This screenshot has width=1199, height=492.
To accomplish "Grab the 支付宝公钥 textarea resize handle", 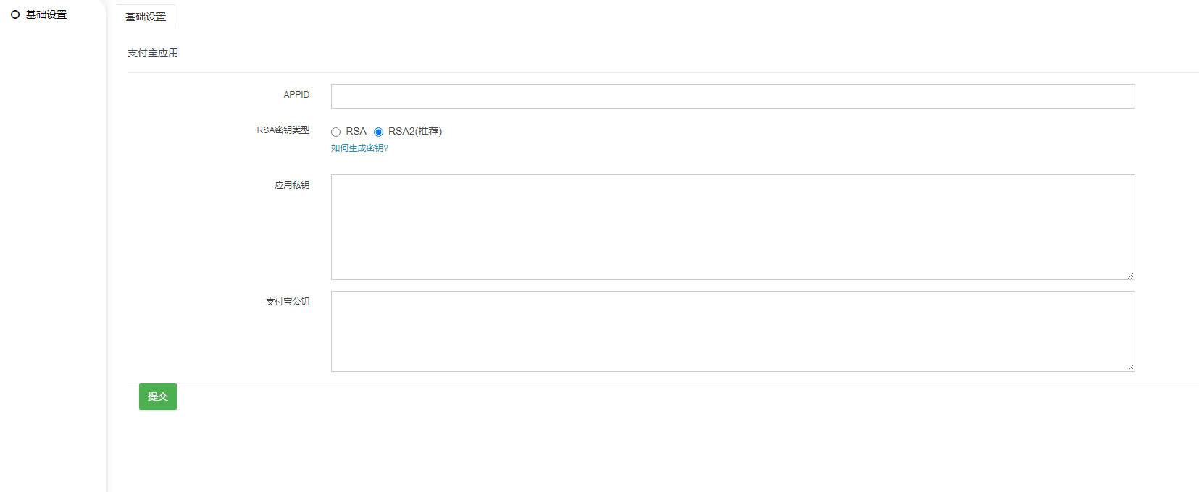I will click(1130, 367).
